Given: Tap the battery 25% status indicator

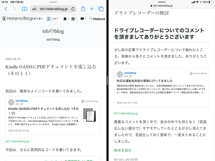Looking at the screenshot, I should (x=208, y=2).
